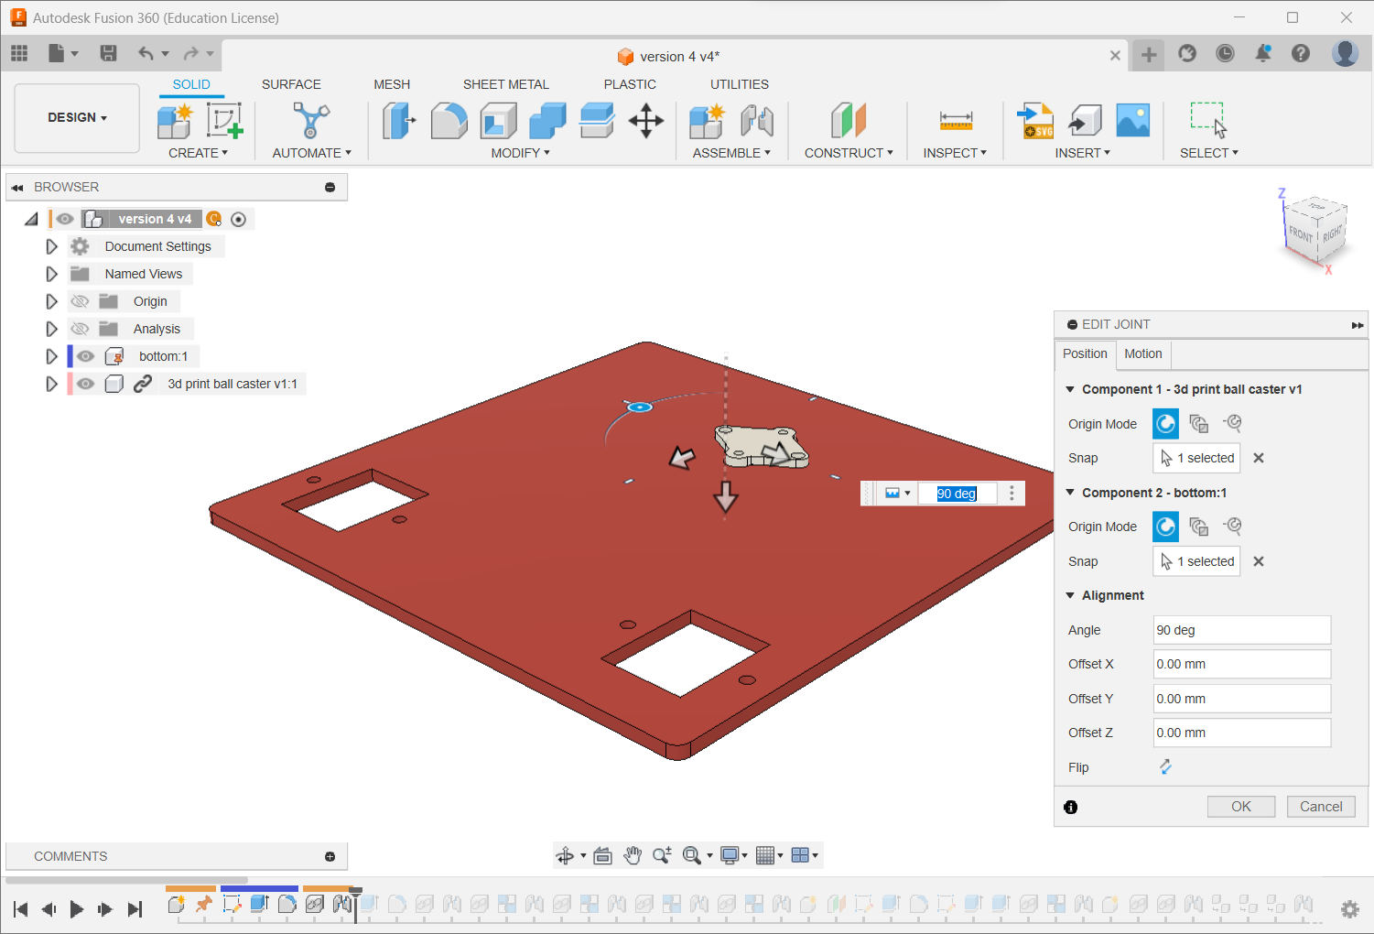This screenshot has width=1374, height=934.
Task: Open the SHEET METAL tab
Action: tap(505, 84)
